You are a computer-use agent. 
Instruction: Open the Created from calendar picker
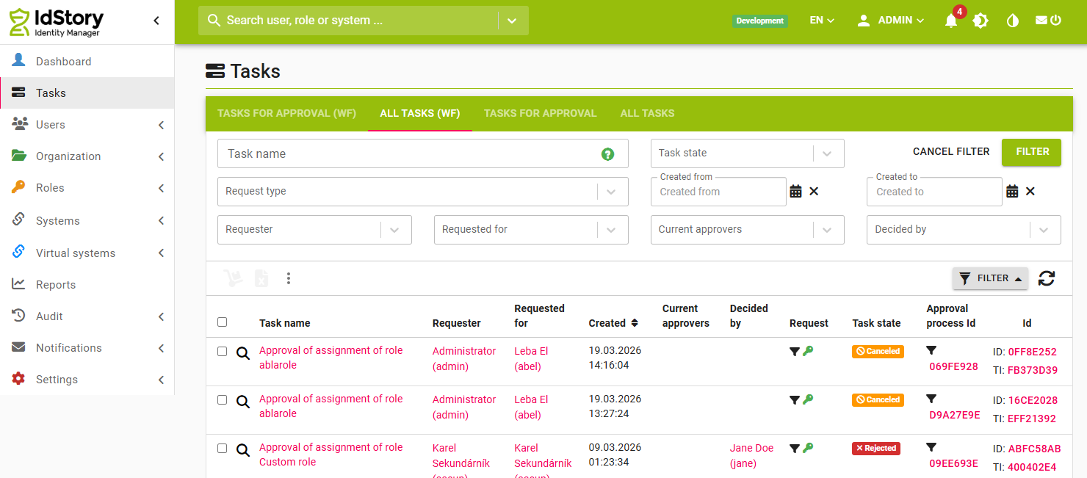[x=795, y=192]
